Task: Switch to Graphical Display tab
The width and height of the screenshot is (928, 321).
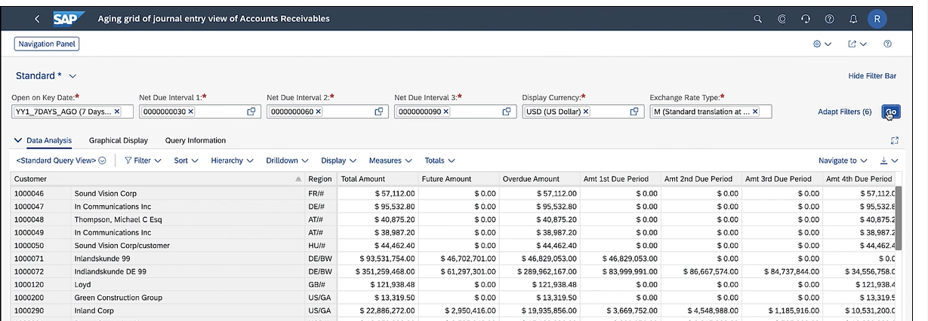Action: 119,140
